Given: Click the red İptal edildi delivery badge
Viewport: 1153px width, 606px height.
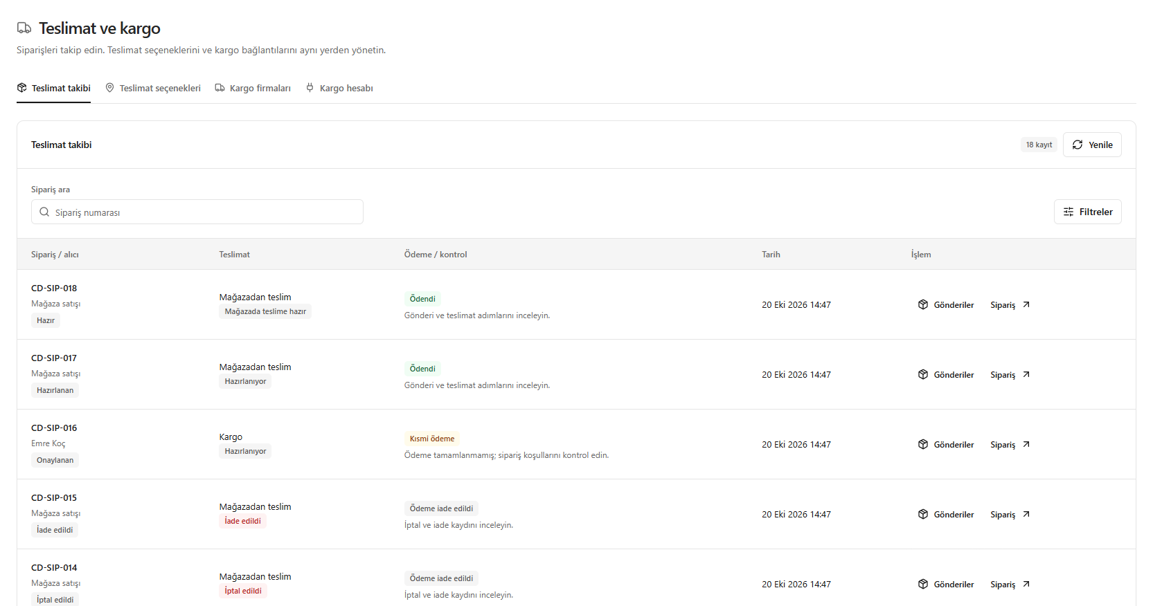Looking at the screenshot, I should [x=243, y=591].
